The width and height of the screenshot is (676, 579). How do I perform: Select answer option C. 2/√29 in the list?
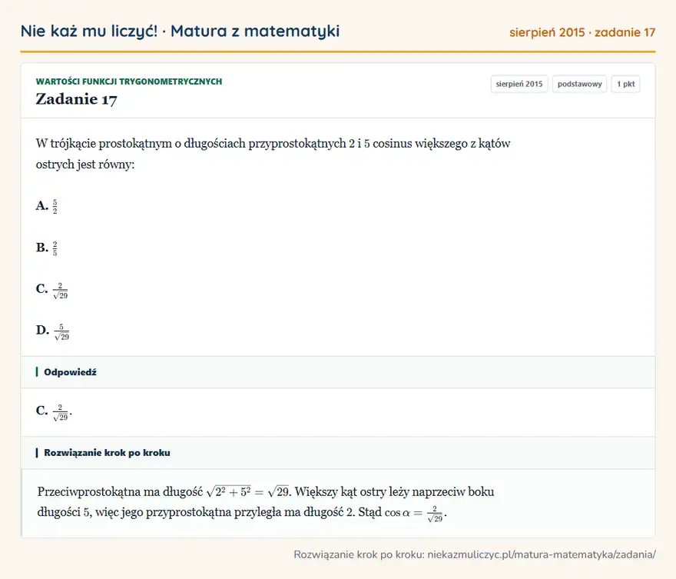click(x=51, y=289)
